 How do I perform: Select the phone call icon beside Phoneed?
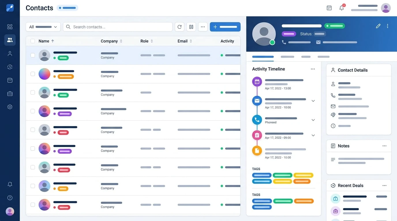[257, 120]
